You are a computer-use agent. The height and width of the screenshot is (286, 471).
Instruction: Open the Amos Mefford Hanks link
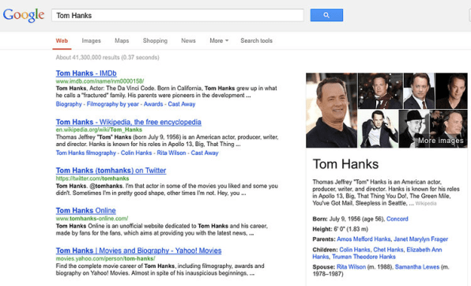(x=364, y=239)
